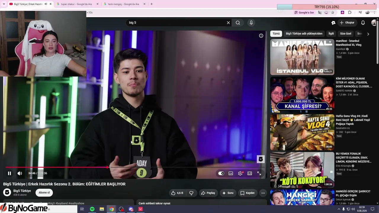Screen dimensions: 379x213
Task: Open Spotify from the taskbar
Action: pos(92,209)
